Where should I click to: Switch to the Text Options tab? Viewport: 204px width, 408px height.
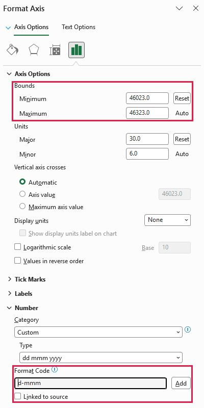pyautogui.click(x=79, y=27)
